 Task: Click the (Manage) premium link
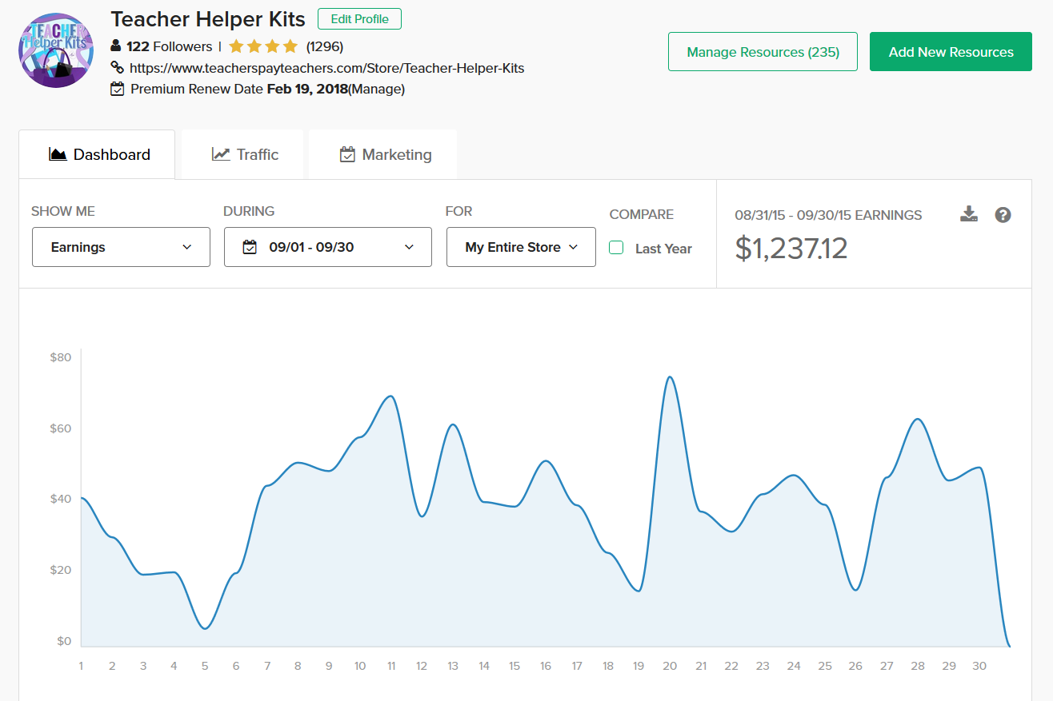point(377,90)
